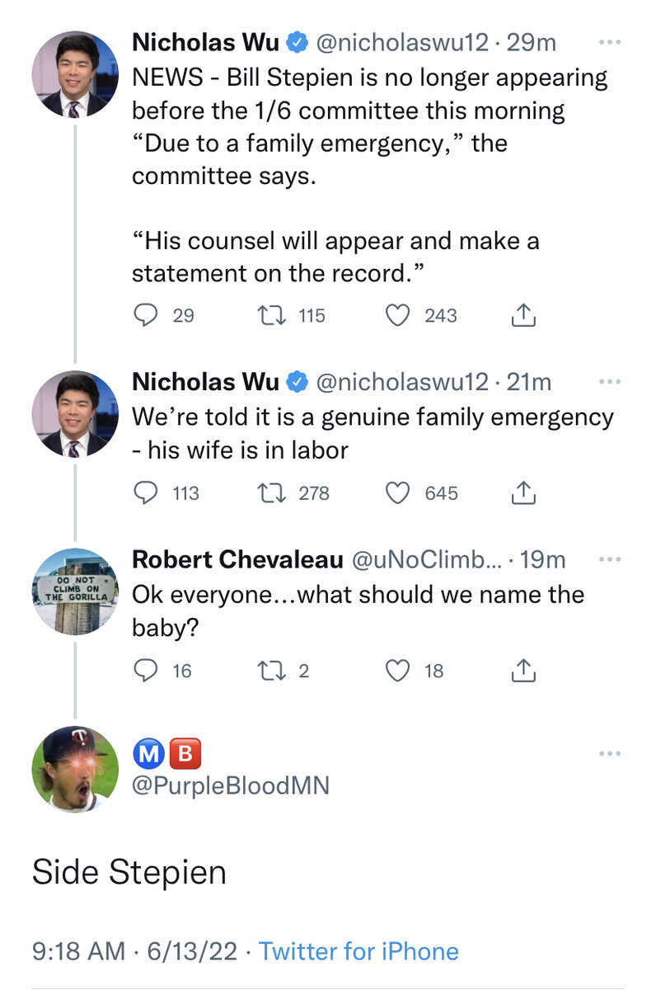Screen dimensions: 656x990
Task: Open the Twitter for iPhone link
Action: pos(358,951)
